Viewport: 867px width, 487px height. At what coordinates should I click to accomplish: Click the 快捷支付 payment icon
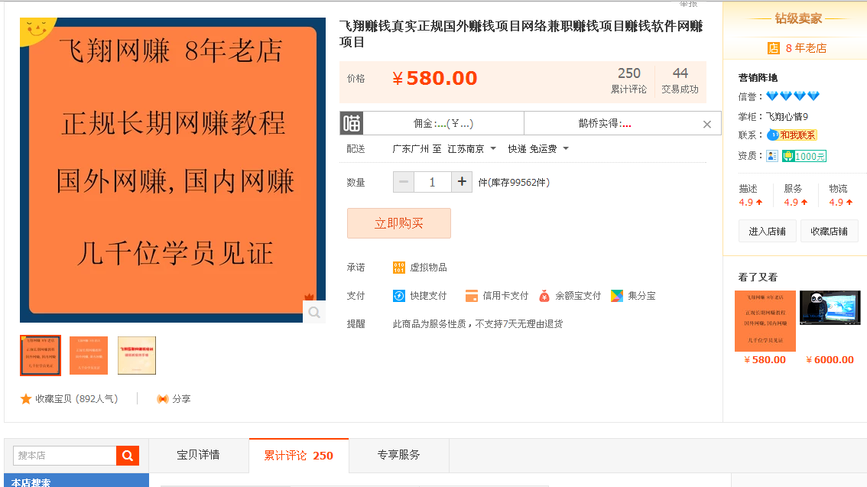(x=399, y=296)
